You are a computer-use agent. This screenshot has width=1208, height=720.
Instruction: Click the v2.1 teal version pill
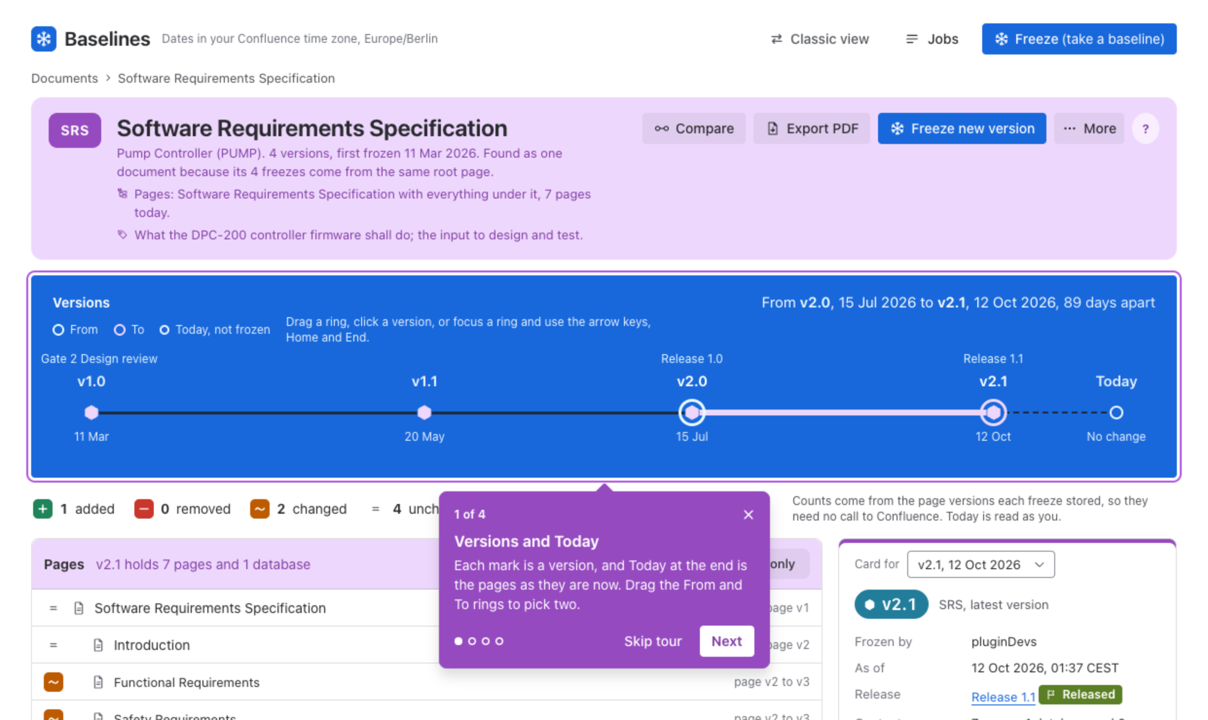point(891,605)
